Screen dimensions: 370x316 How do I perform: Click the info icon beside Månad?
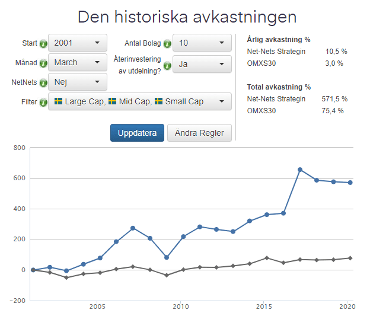[x=43, y=63]
